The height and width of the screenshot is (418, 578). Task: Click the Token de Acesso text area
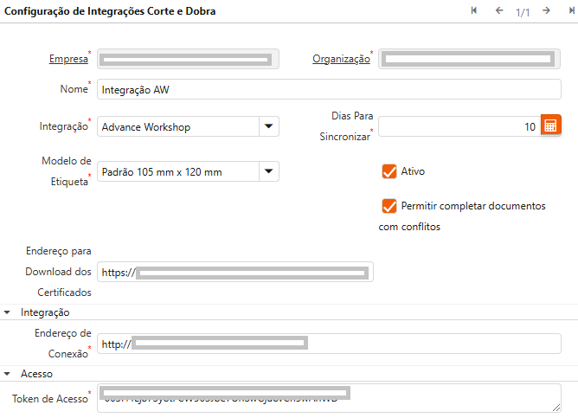[x=329, y=398]
